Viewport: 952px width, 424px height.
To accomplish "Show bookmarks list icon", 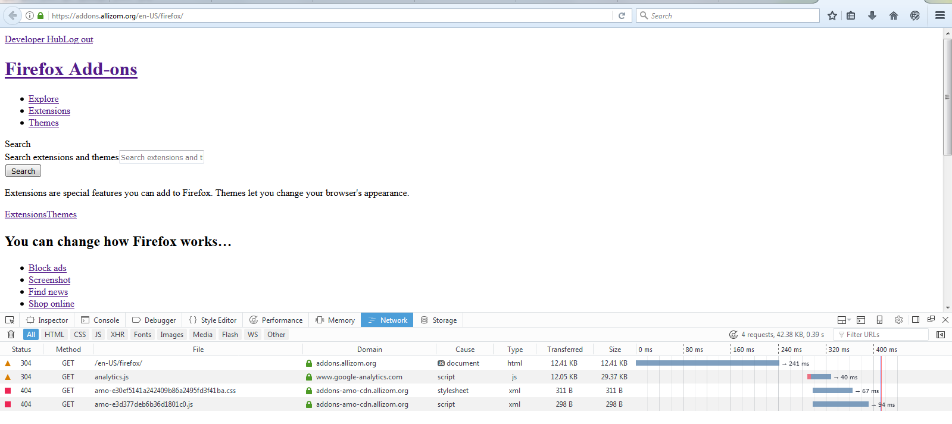I will point(851,15).
